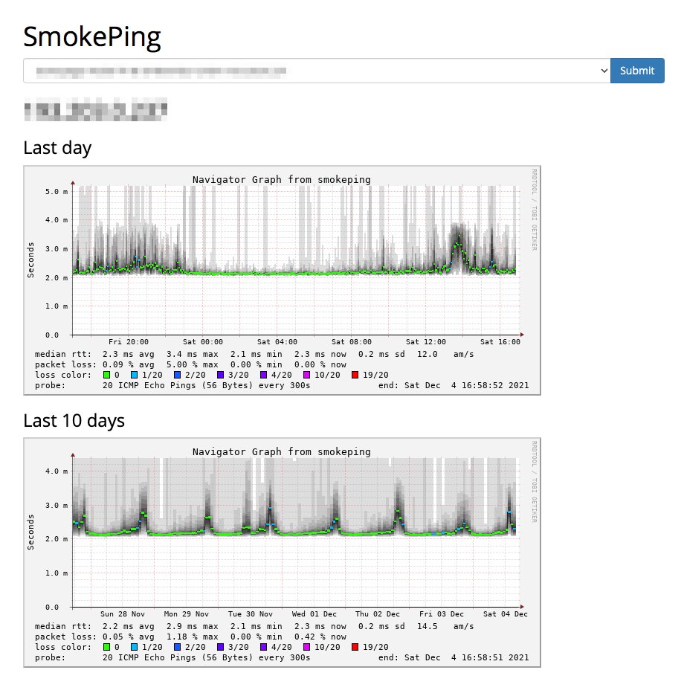Click the "Navigator Graph from smokeping" title in Last 10 days graph
The height and width of the screenshot is (699, 684).
[282, 451]
